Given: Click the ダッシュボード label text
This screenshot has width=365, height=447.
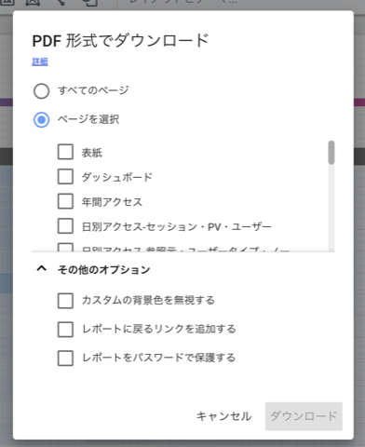Looking at the screenshot, I should (x=117, y=177).
